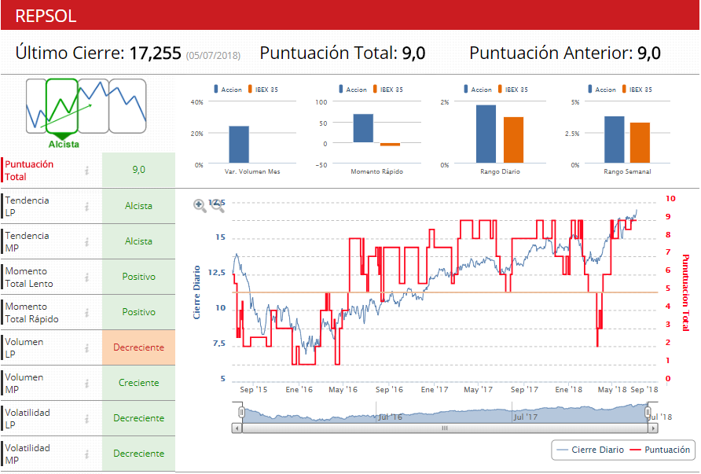Image resolution: width=701 pixels, height=474 pixels.
Task: Open info icon for Volumen MP
Action: click(x=86, y=384)
